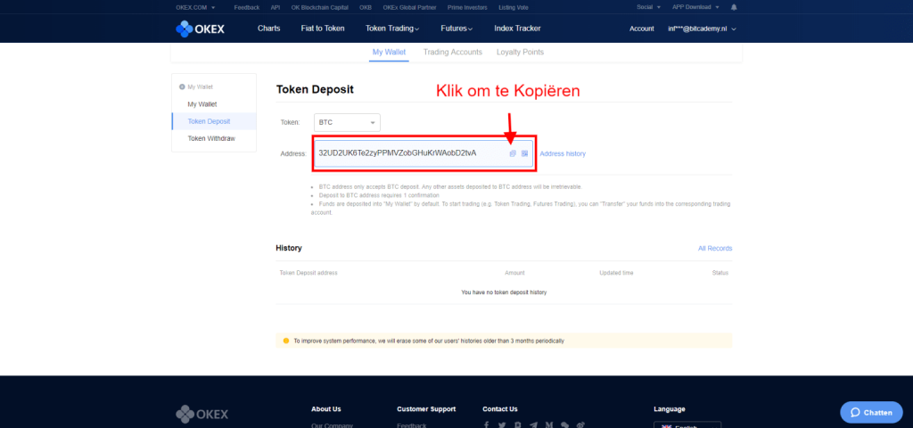Show the QR code for the address
913x428 pixels.
pos(524,153)
